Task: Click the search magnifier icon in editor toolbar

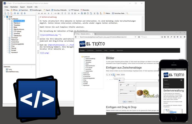Action: coord(127,13)
